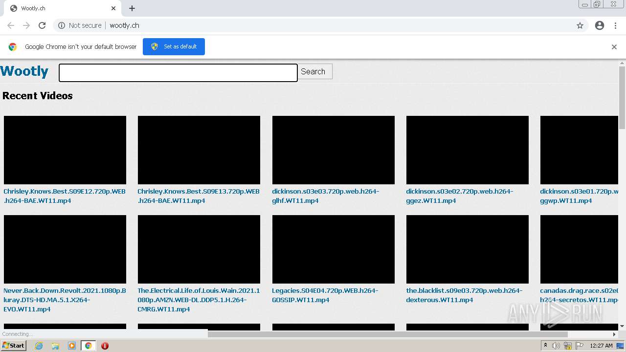The height and width of the screenshot is (352, 626).
Task: Click the Show desktop button
Action: 621,346
